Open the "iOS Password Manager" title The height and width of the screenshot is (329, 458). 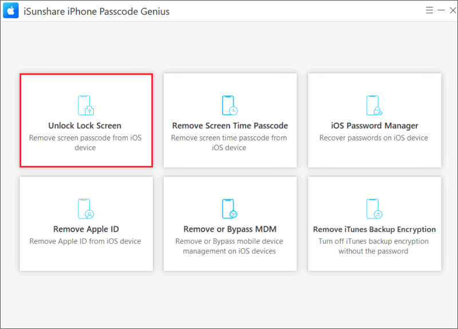[374, 126]
